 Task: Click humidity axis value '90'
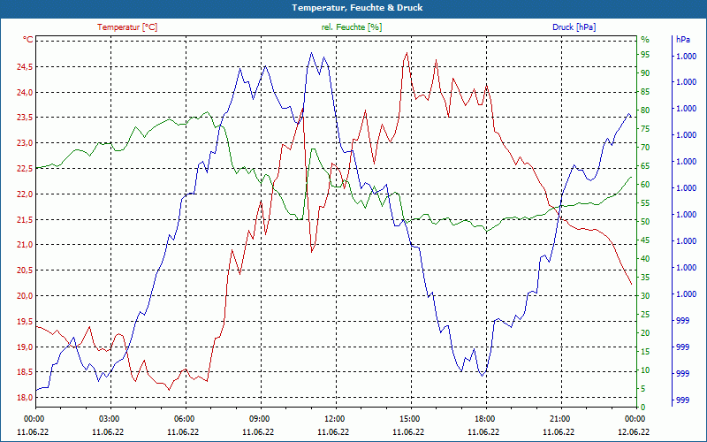pyautogui.click(x=645, y=73)
